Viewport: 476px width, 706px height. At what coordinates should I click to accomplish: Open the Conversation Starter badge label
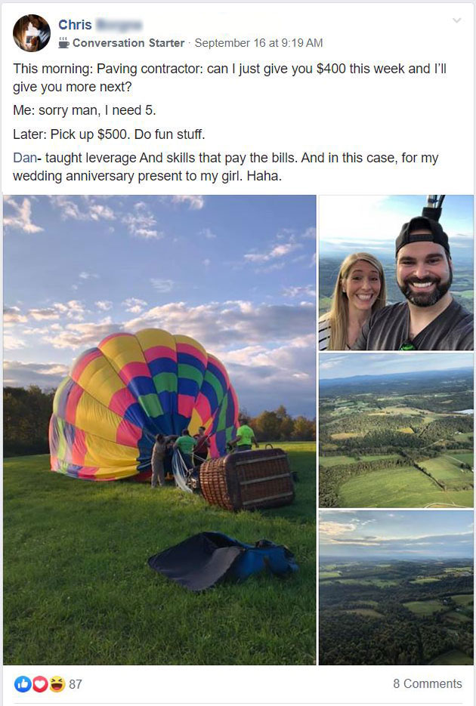coord(128,43)
